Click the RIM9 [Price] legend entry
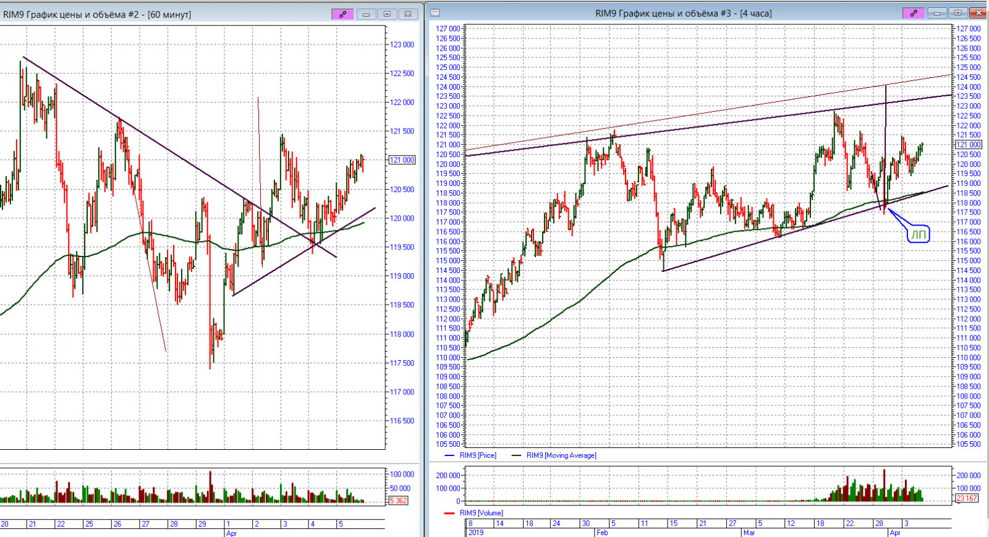Screen dimensions: 989x537 point(478,455)
